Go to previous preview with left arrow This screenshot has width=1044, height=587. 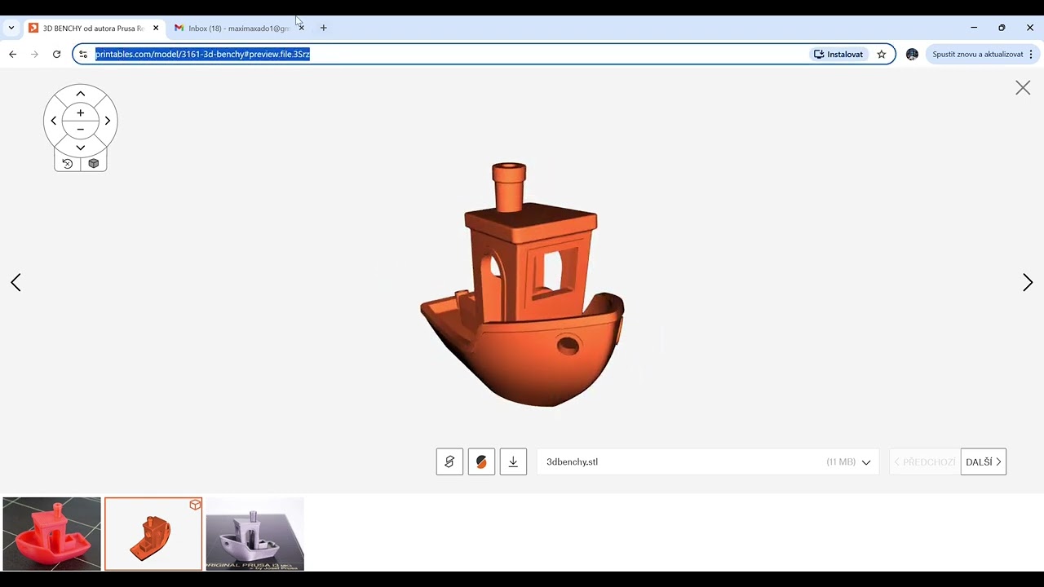(15, 282)
